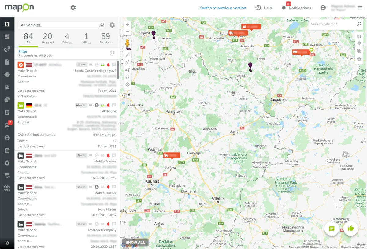
Task: Click the orange question status icon
Action: 21,65
